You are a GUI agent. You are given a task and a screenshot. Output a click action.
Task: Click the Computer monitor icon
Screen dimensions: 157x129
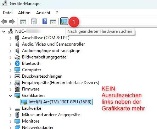coord(17,70)
